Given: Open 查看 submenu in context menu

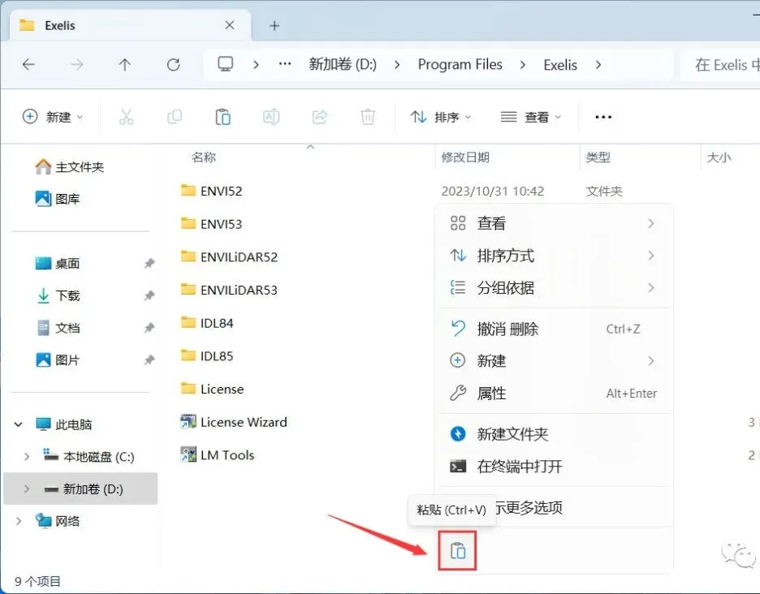Looking at the screenshot, I should (x=553, y=223).
